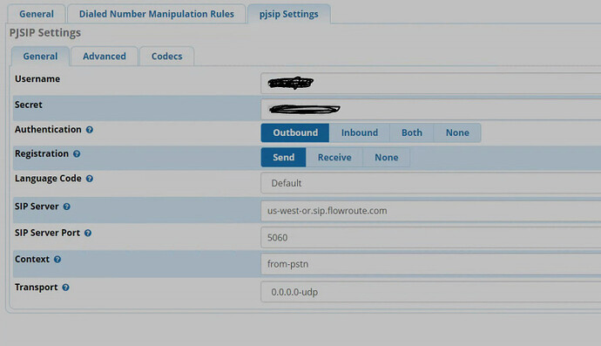
Task: Open the Codecs sub-tab
Action: coord(166,57)
